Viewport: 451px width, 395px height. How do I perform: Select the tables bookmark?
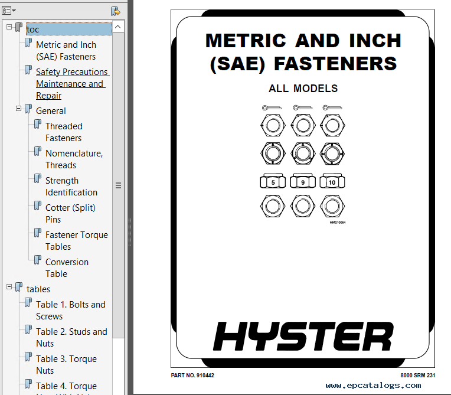(x=38, y=289)
